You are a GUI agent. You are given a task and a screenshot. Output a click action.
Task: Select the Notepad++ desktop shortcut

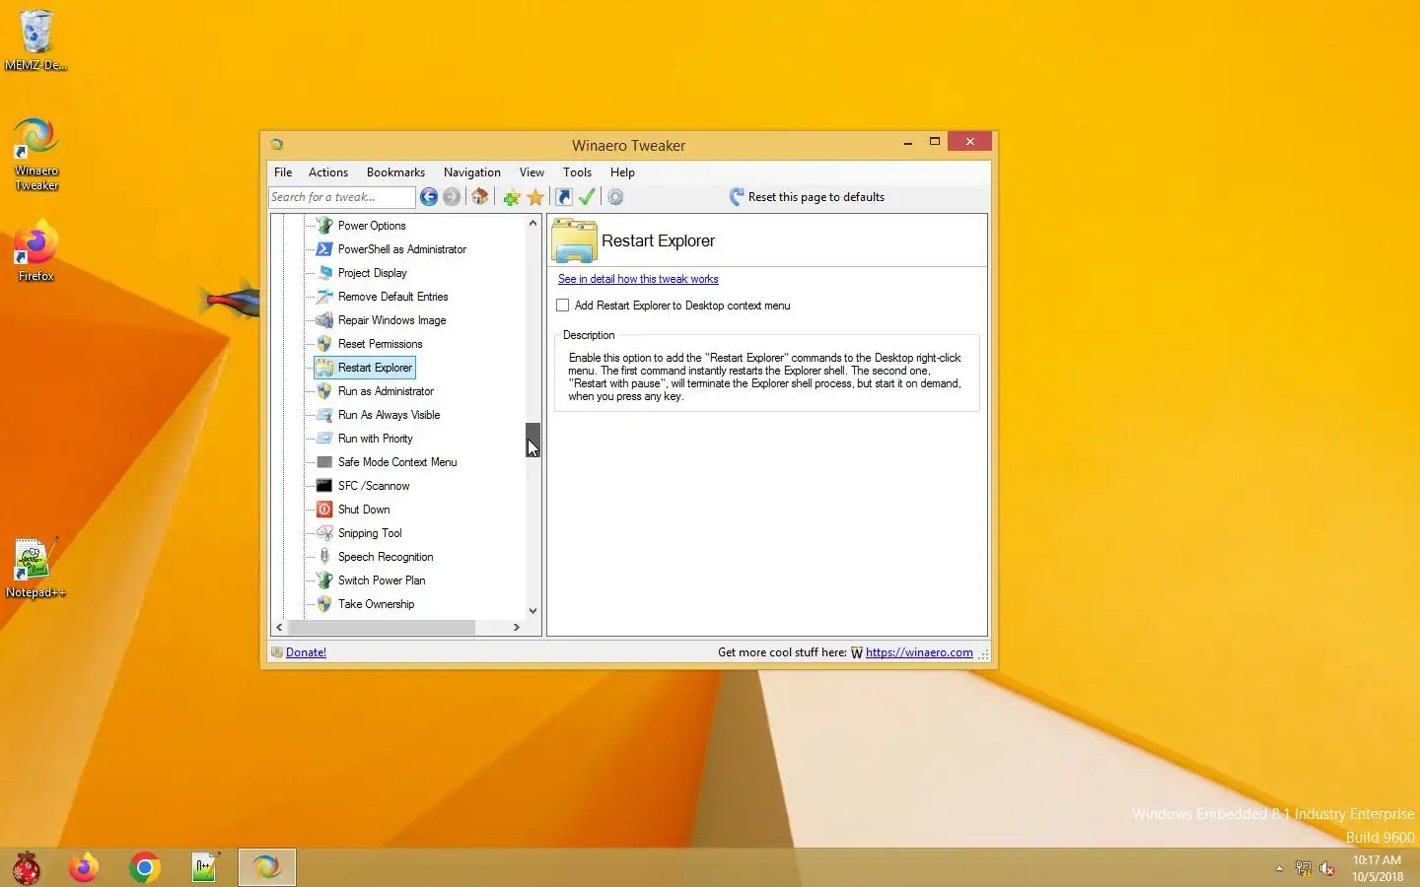35,569
